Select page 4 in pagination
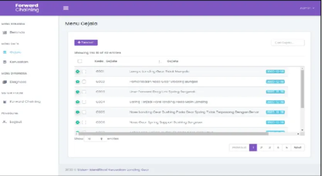323x176 pixels. tap(278, 148)
